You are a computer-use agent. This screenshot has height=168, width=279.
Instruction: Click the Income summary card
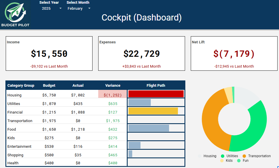tap(49, 53)
